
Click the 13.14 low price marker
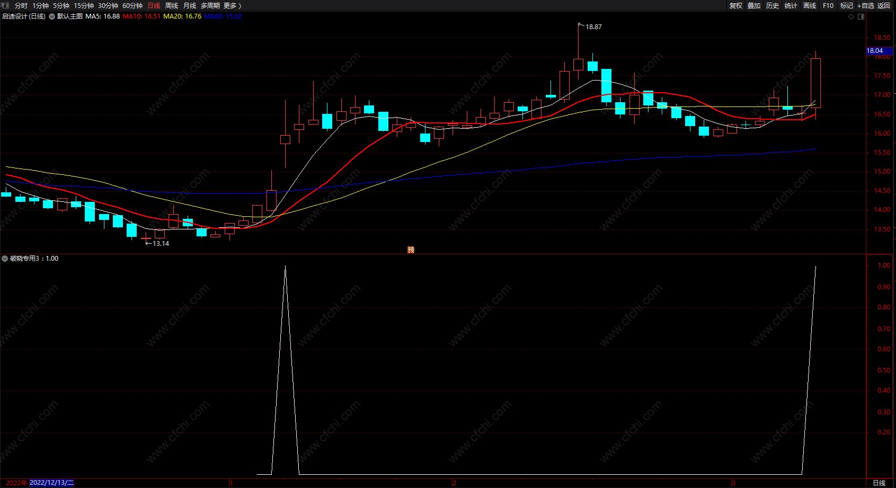161,244
